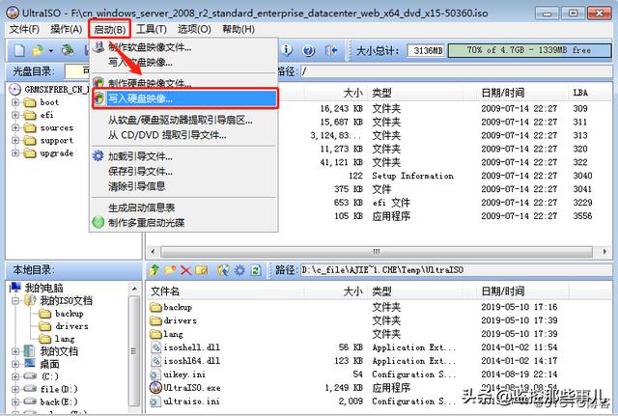Open the dropdown arrow next to Open icon

click(x=51, y=51)
